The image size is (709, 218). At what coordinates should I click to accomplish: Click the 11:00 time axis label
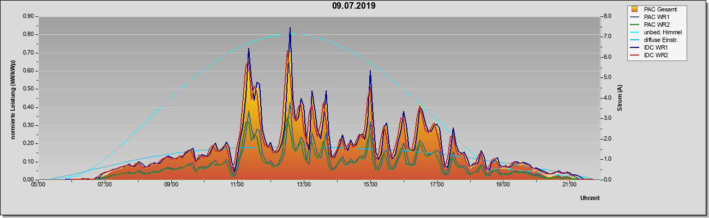(x=237, y=185)
